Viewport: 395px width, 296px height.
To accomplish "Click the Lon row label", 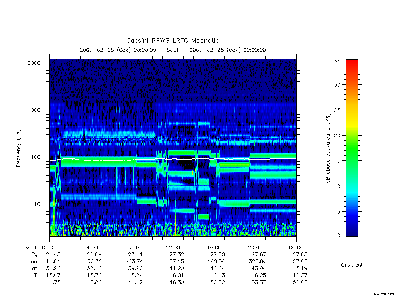I will click(32, 262).
